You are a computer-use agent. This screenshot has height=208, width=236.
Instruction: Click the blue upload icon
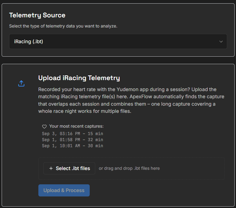click(x=21, y=83)
